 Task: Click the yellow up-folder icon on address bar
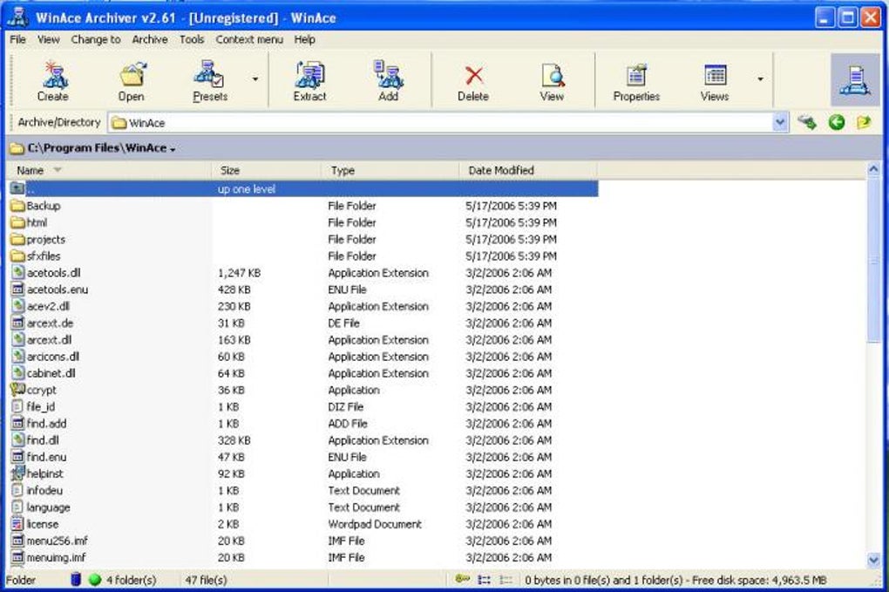point(864,122)
